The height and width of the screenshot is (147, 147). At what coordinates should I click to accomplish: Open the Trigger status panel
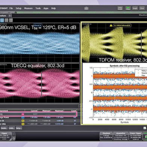pos(6,136)
